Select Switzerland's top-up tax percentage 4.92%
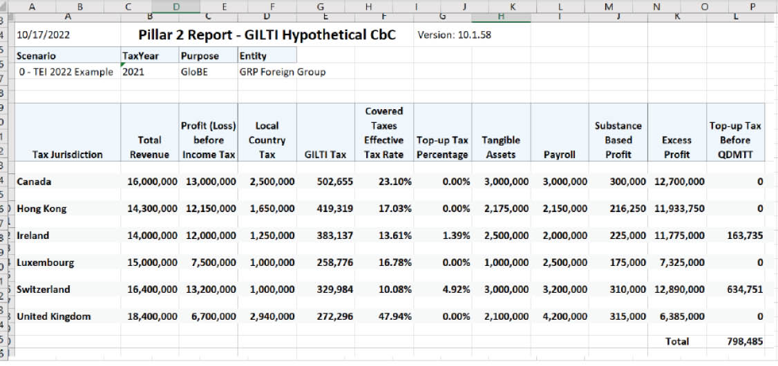The height and width of the screenshot is (366, 778). tap(443, 289)
